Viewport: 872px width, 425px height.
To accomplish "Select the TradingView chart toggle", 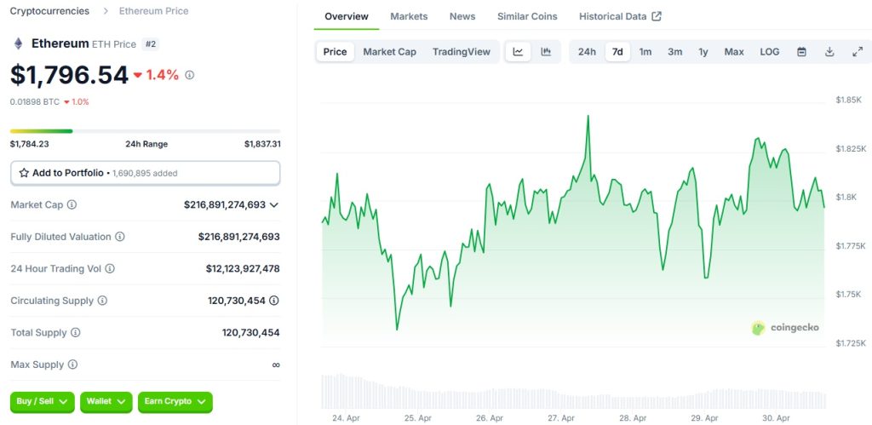I will [x=462, y=52].
